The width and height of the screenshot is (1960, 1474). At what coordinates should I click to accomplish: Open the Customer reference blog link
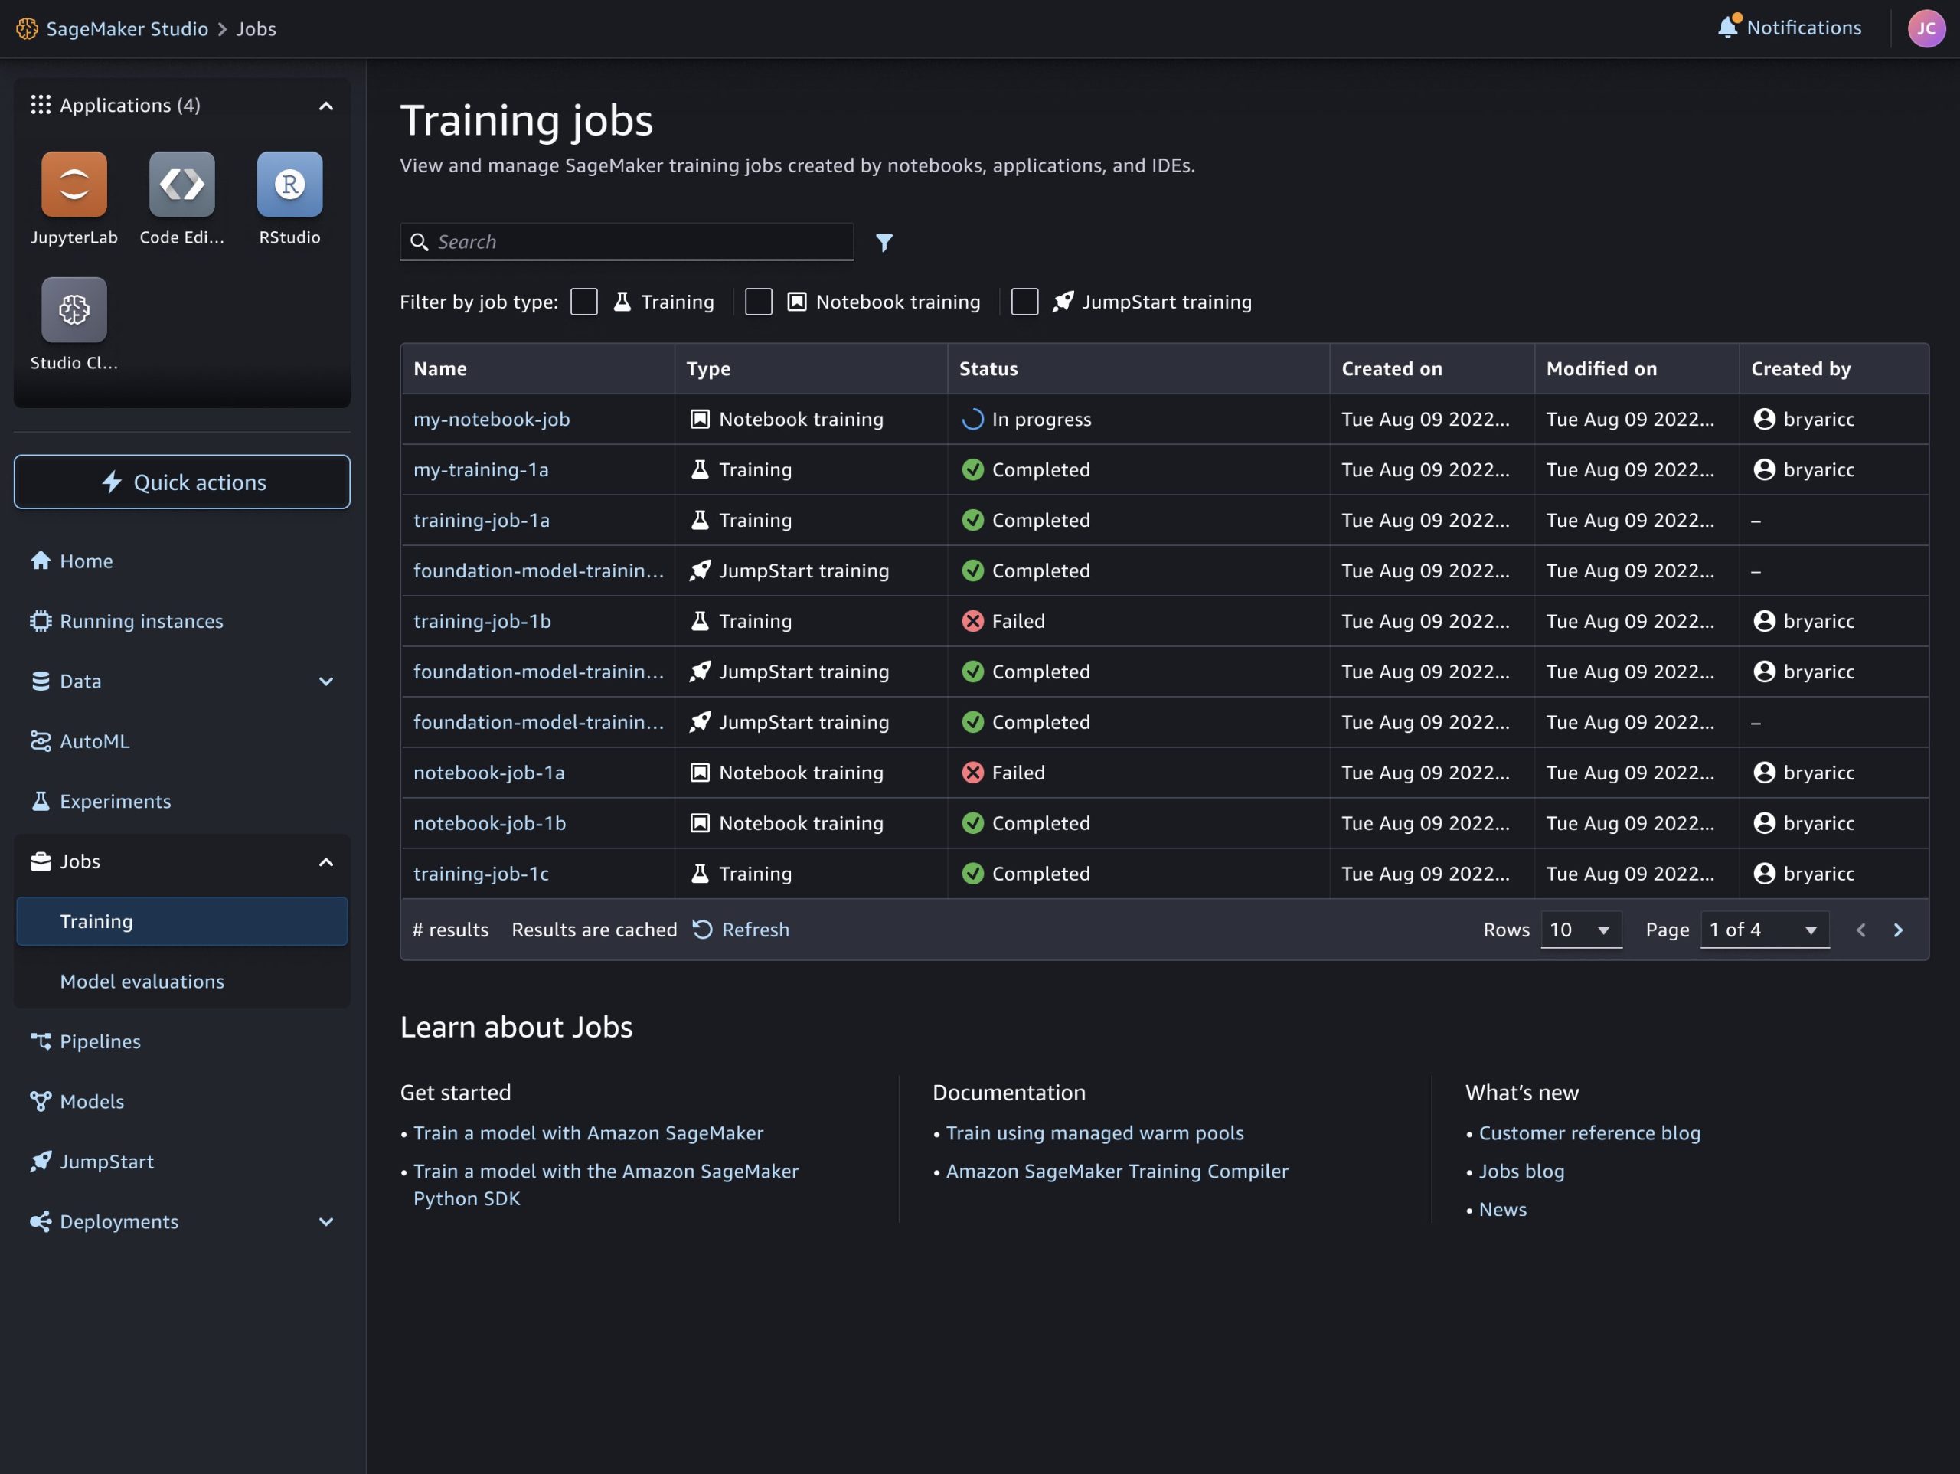point(1589,1132)
